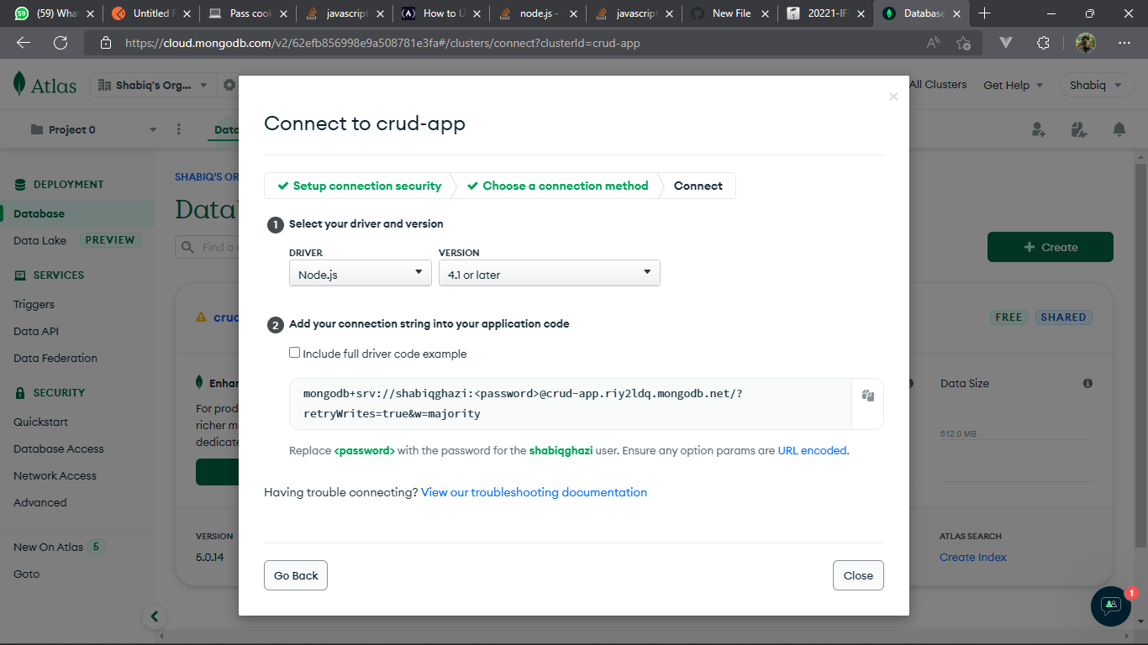Open the troubleshooting documentation link
The image size is (1148, 645).
pyautogui.click(x=533, y=492)
